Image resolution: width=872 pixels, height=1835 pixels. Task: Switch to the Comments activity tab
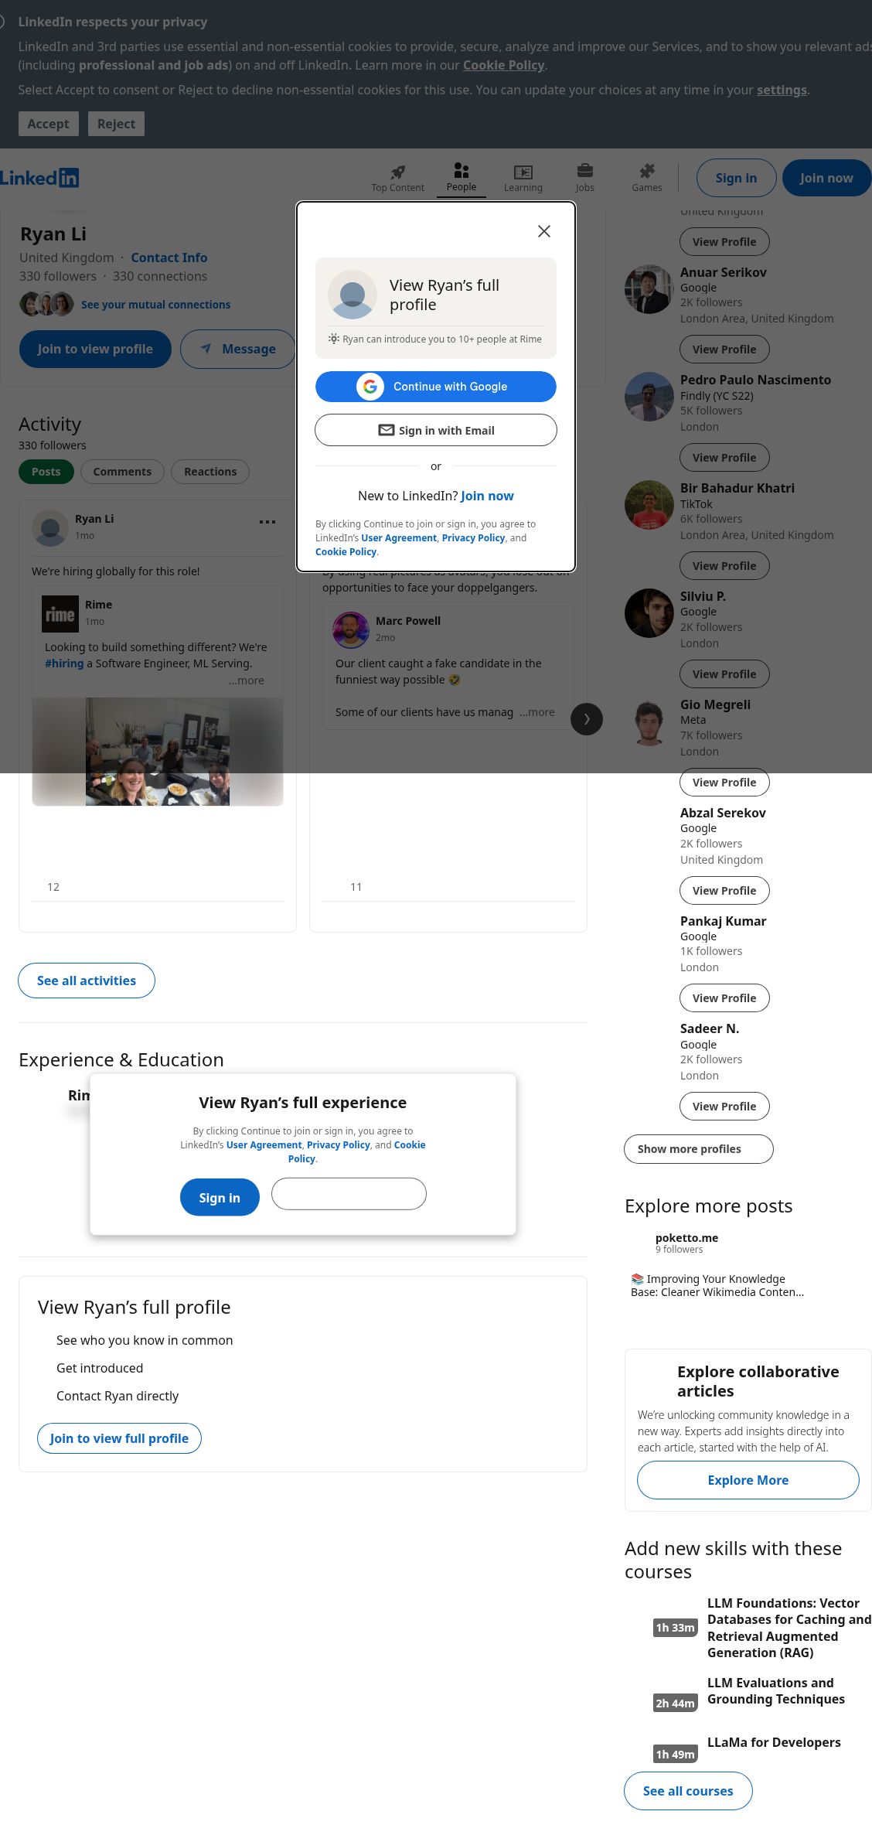pyautogui.click(x=122, y=472)
